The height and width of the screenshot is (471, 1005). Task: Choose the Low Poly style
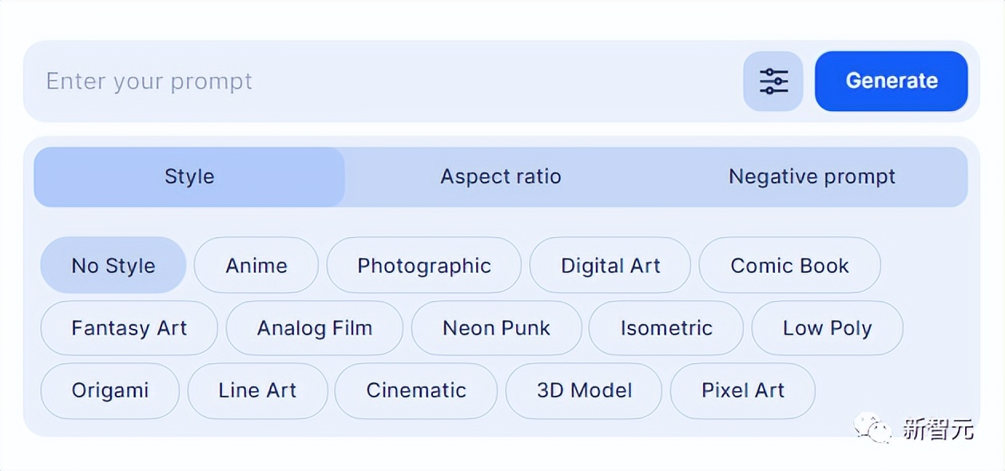coord(827,328)
